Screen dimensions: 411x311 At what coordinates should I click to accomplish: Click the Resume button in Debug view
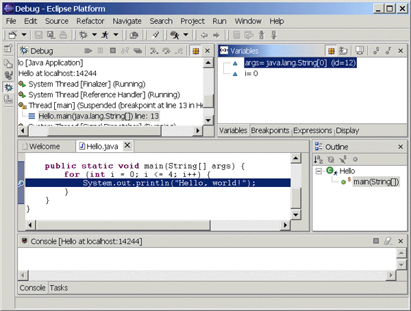click(x=88, y=51)
